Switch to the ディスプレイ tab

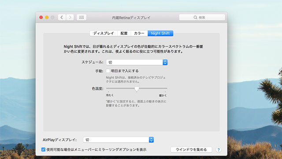pyautogui.click(x=104, y=34)
